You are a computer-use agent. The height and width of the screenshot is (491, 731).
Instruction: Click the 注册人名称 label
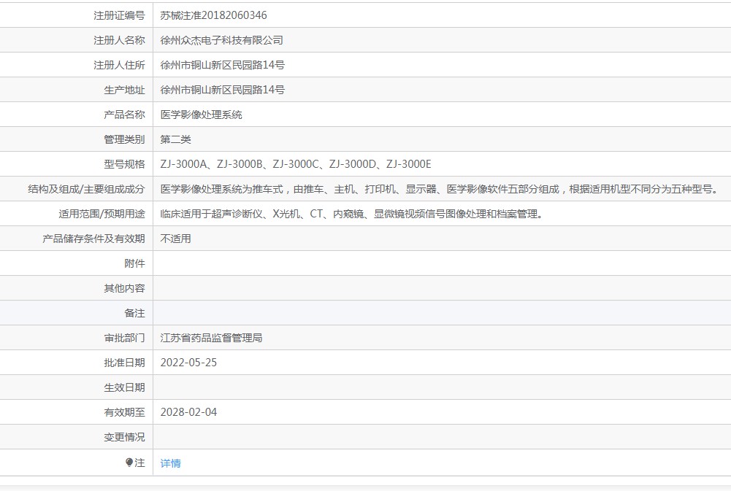pos(119,40)
